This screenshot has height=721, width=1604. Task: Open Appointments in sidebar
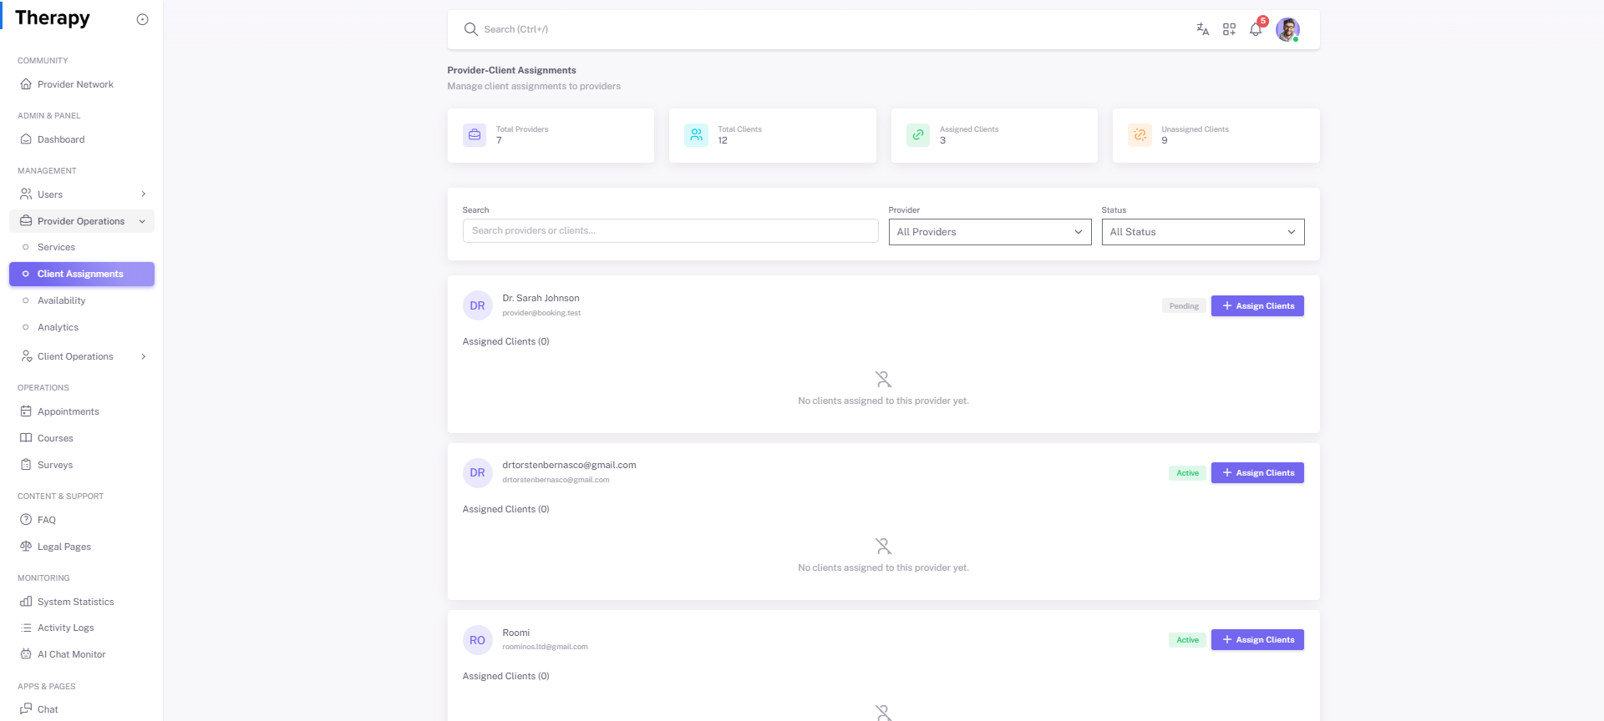tap(82, 411)
